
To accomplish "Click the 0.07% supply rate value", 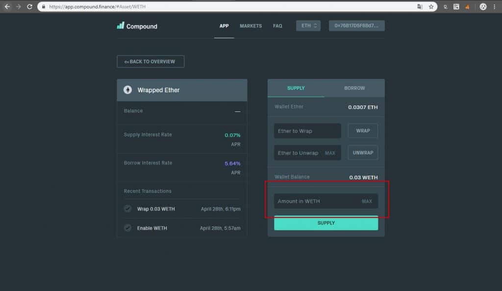I will 232,135.
